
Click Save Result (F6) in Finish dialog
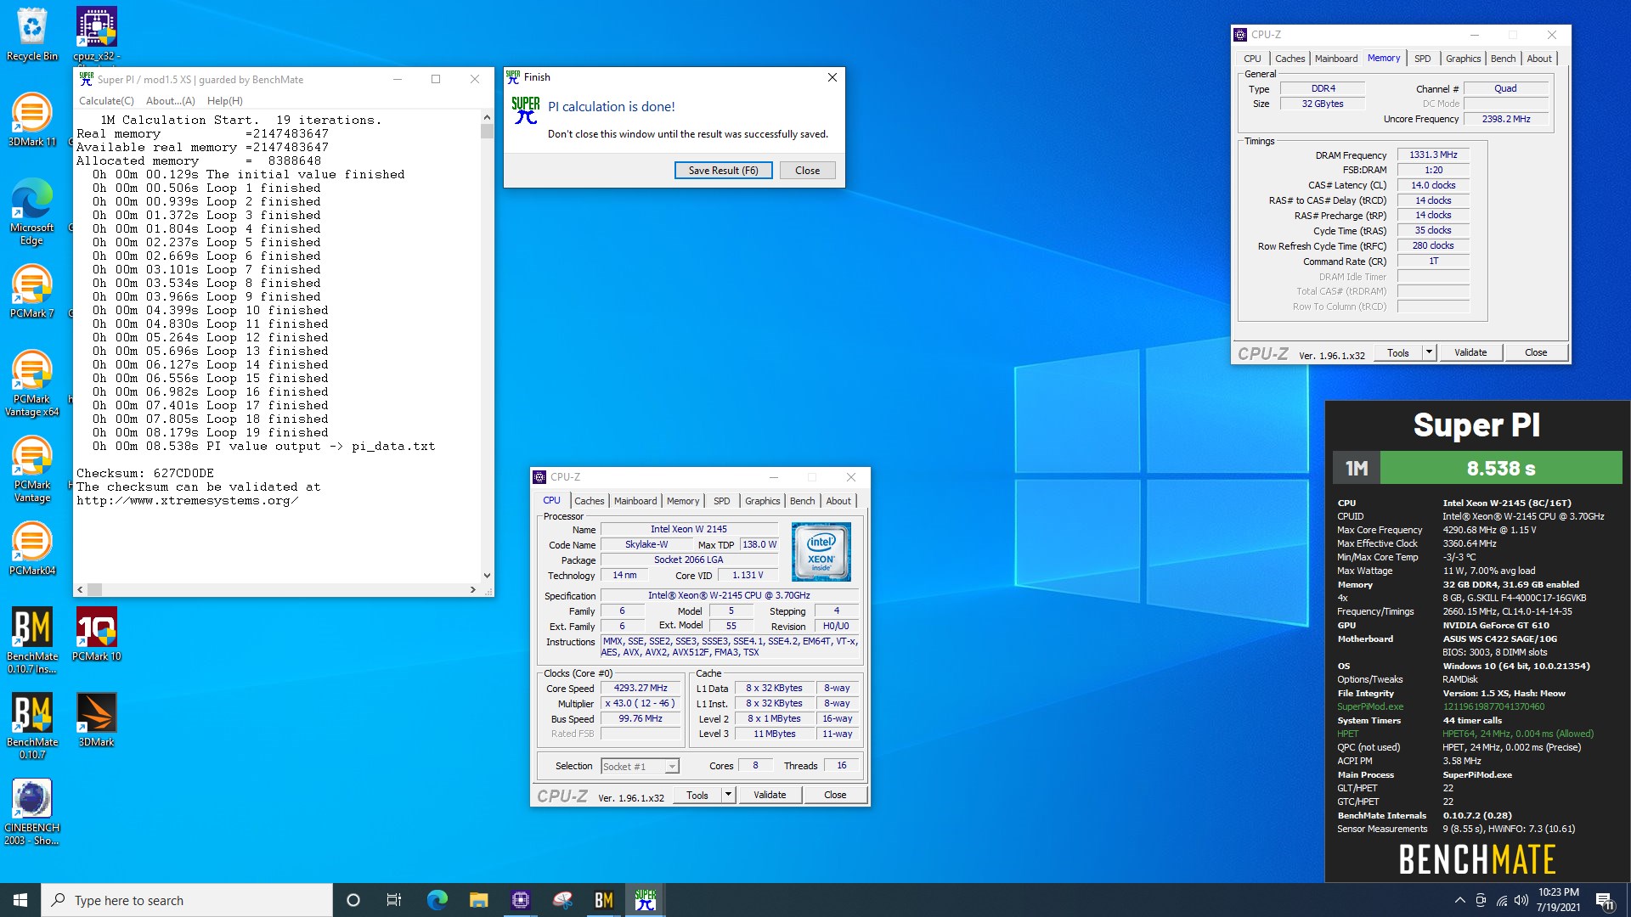click(723, 170)
